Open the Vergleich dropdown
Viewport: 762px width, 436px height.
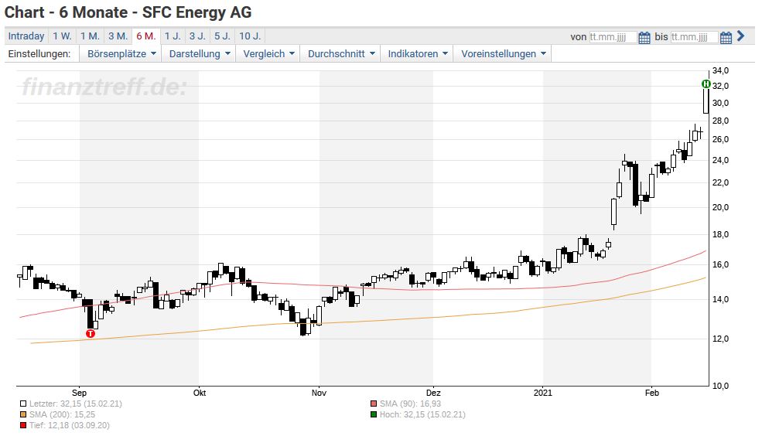pos(268,54)
